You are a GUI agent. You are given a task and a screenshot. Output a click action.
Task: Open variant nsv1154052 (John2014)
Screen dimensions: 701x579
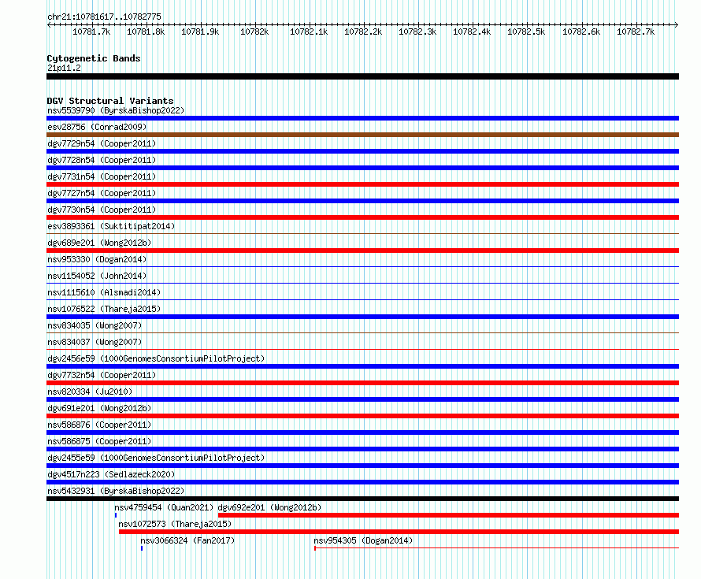pyautogui.click(x=97, y=276)
